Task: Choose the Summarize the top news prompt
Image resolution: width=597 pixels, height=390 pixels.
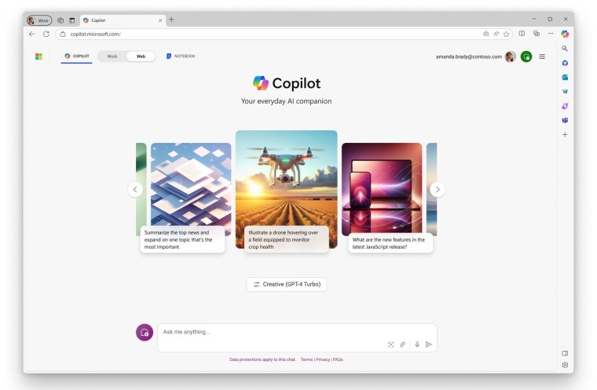Action: pos(182,239)
